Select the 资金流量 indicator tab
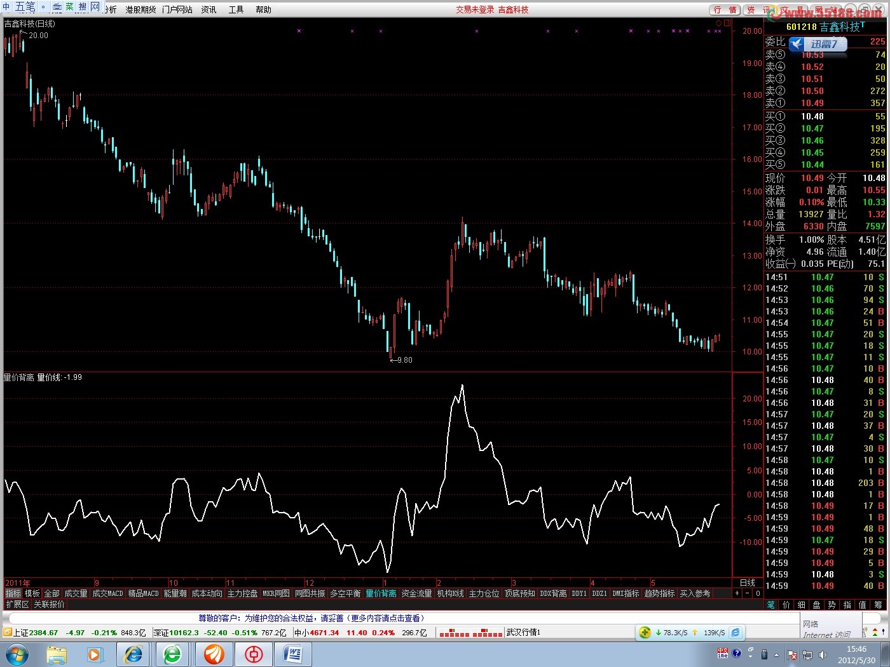The height and width of the screenshot is (667, 890). point(416,593)
